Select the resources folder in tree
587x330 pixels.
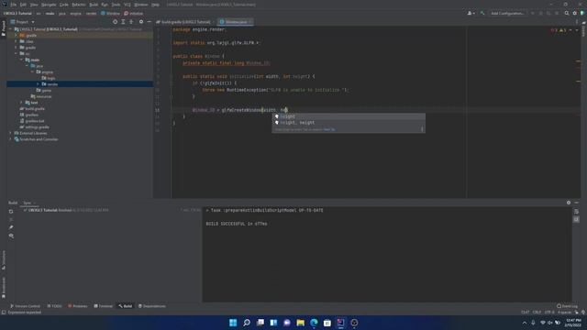[x=41, y=96]
